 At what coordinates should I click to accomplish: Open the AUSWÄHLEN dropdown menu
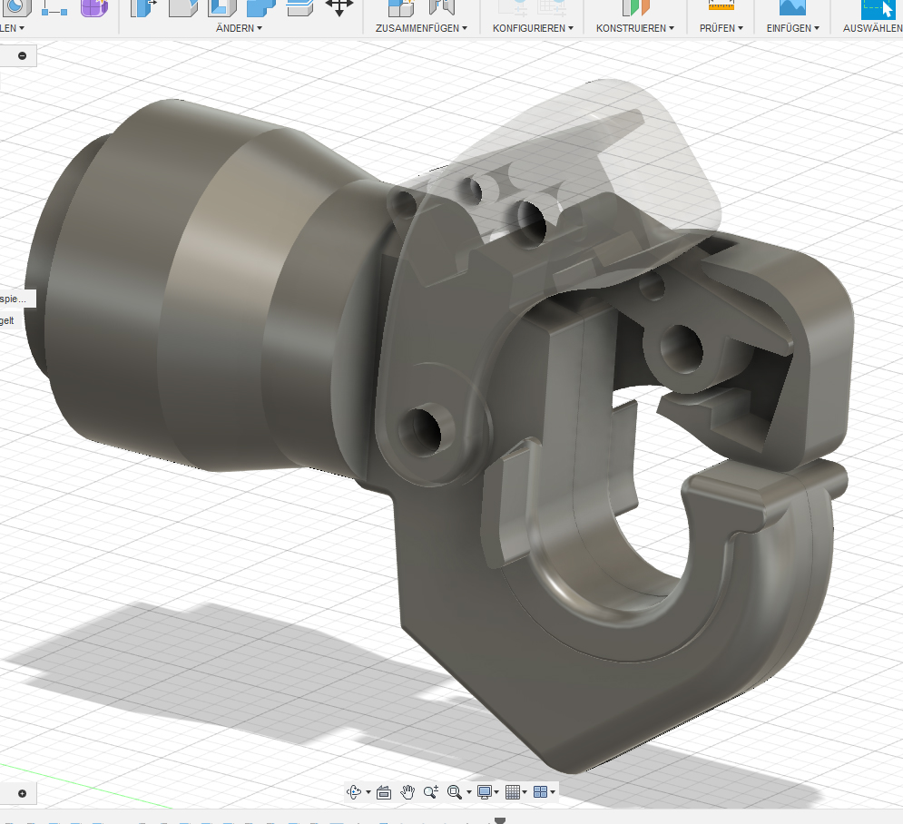(872, 28)
